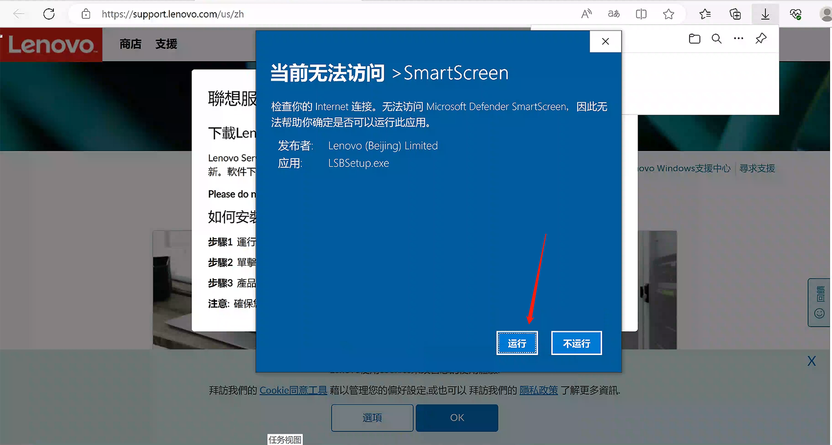Viewport: 832px width, 445px height.
Task: Open the Read aloud icon
Action: (x=587, y=14)
